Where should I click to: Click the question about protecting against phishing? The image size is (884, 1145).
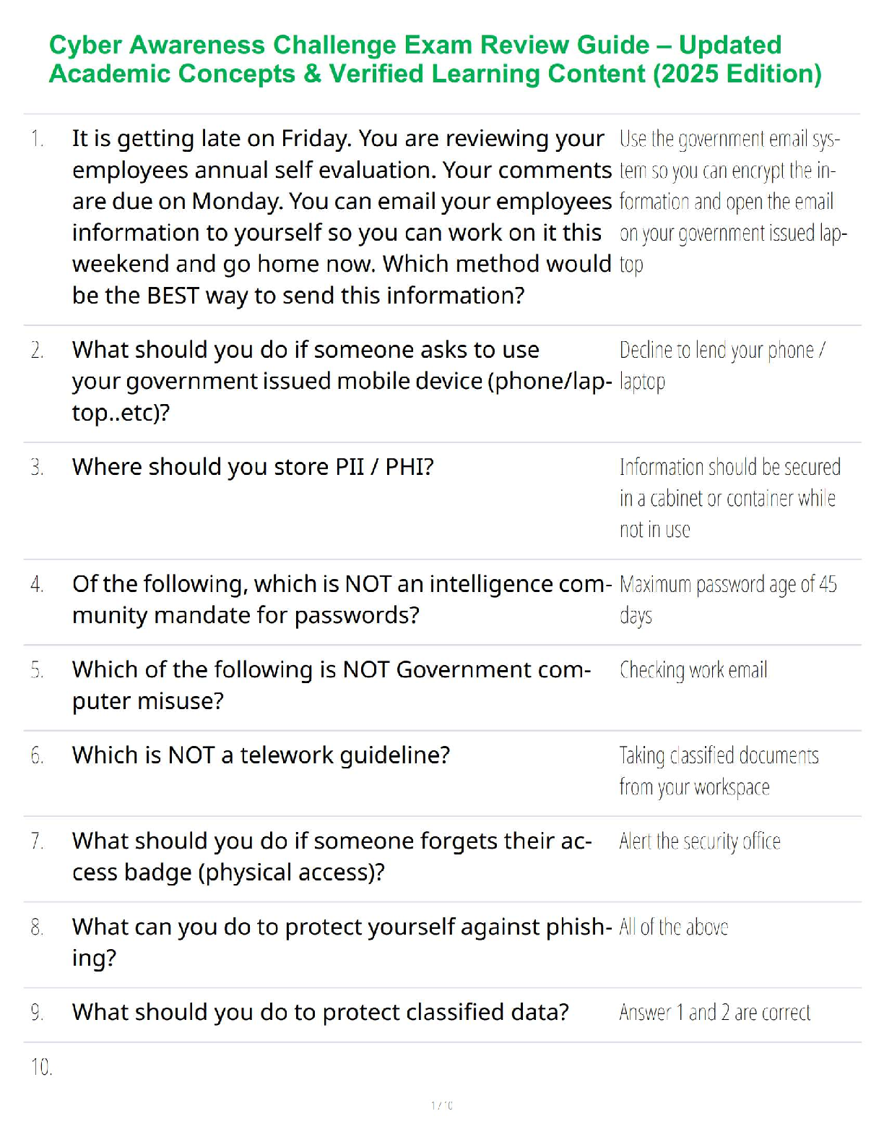[x=341, y=942]
